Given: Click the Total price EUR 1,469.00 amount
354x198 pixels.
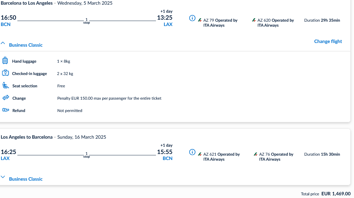Looking at the screenshot, I should point(336,194).
